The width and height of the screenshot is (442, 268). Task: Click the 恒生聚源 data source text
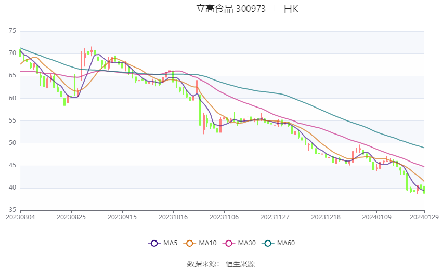click(x=240, y=264)
